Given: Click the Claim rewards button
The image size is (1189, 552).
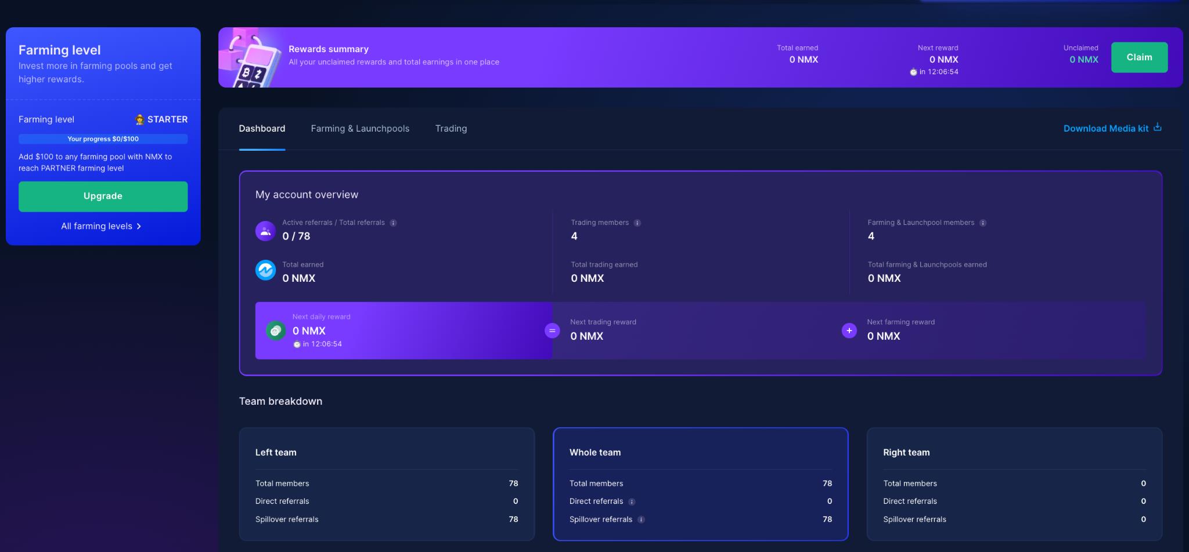Looking at the screenshot, I should coord(1139,57).
